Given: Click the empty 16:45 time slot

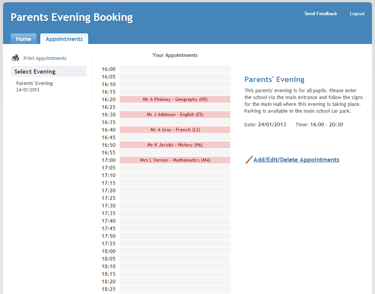Looking at the screenshot, I should click(175, 137).
